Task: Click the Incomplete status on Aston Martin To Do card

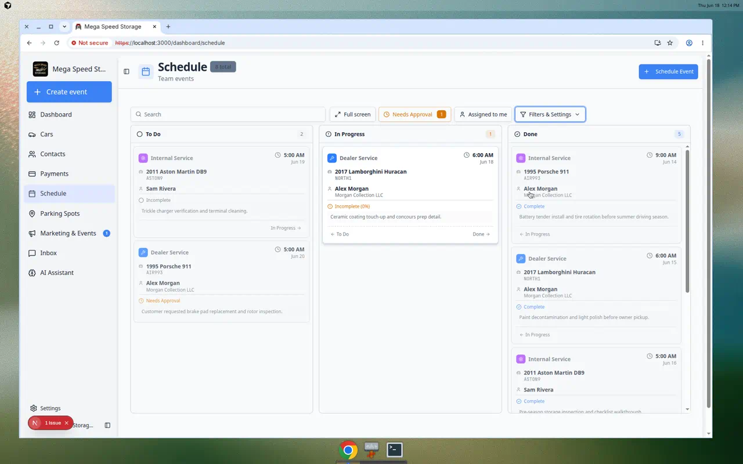Action: tap(154, 200)
